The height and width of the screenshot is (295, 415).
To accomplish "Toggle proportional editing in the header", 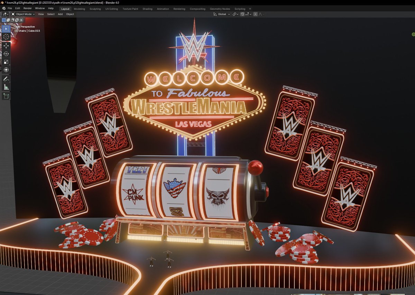I will (256, 14).
